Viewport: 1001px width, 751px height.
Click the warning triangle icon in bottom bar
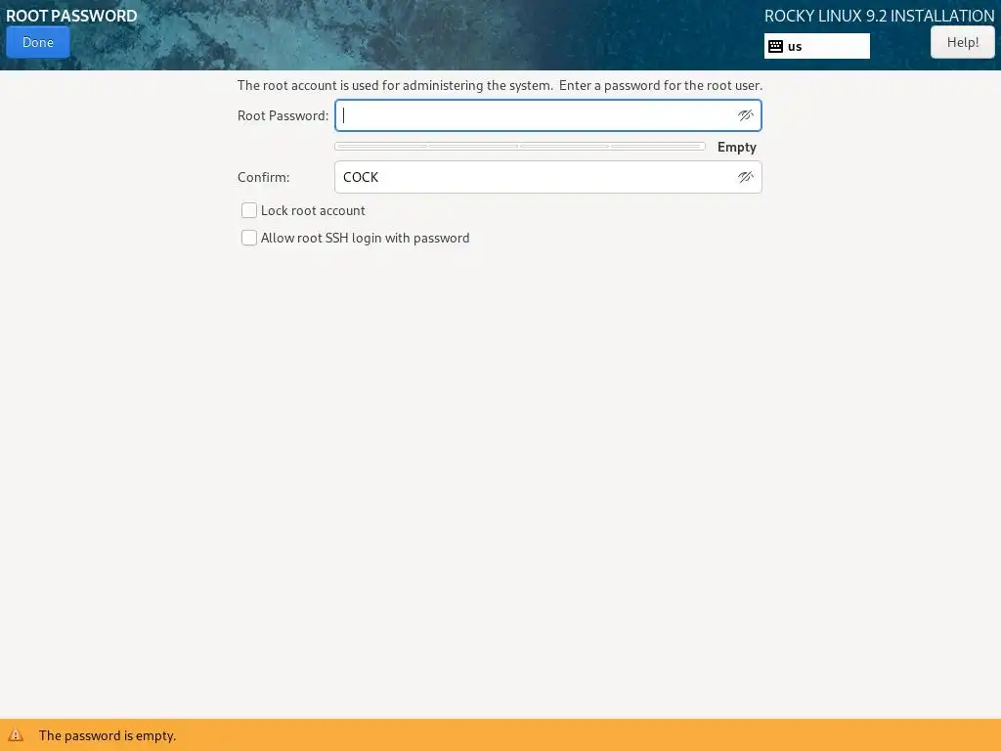[x=16, y=735]
